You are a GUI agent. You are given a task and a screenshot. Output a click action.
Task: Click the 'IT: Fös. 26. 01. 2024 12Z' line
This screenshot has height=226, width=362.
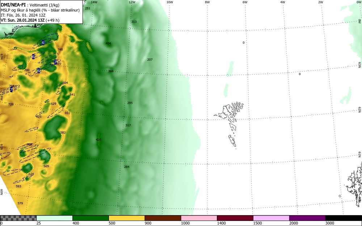23,15
